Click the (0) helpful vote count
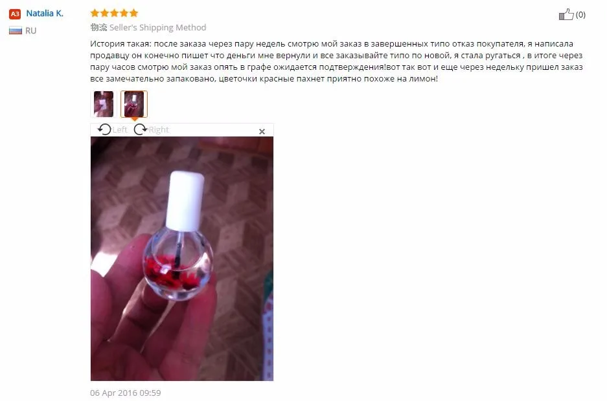The image size is (607, 401). 580,15
